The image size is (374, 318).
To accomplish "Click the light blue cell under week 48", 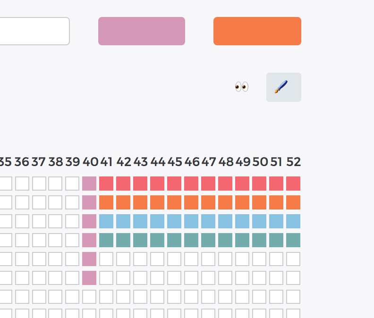I will (x=225, y=221).
